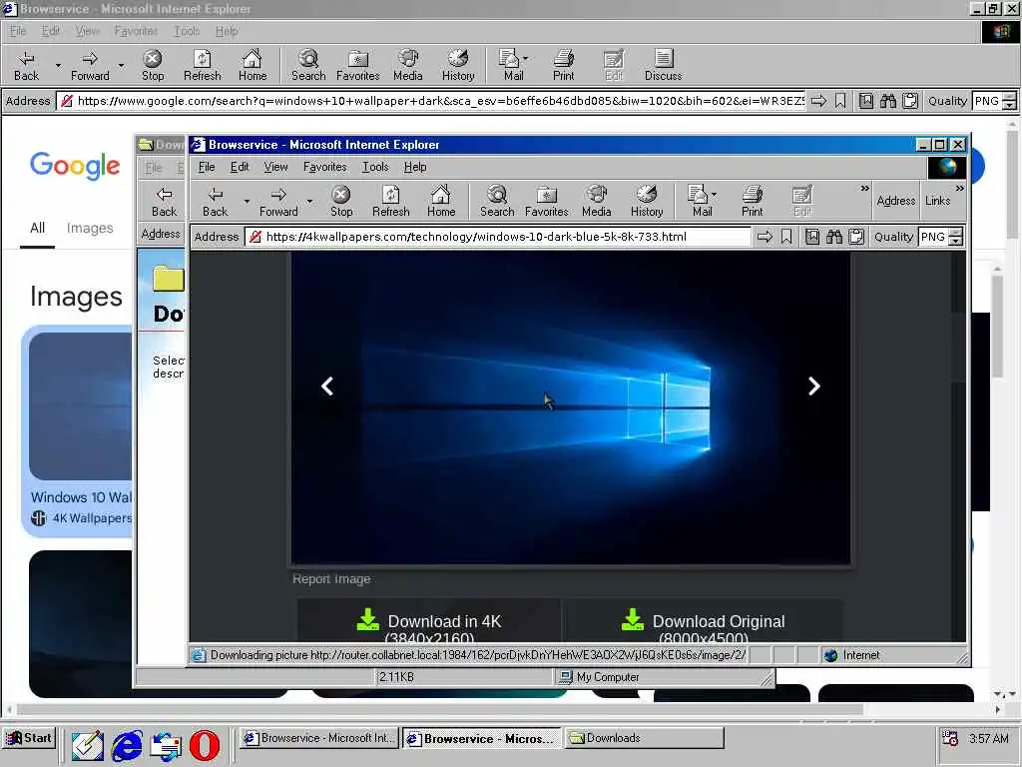The width and height of the screenshot is (1022, 767).
Task: Click Stop in the background Google window
Action: tap(153, 65)
